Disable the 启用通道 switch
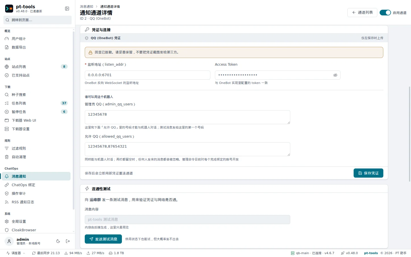 click(385, 13)
